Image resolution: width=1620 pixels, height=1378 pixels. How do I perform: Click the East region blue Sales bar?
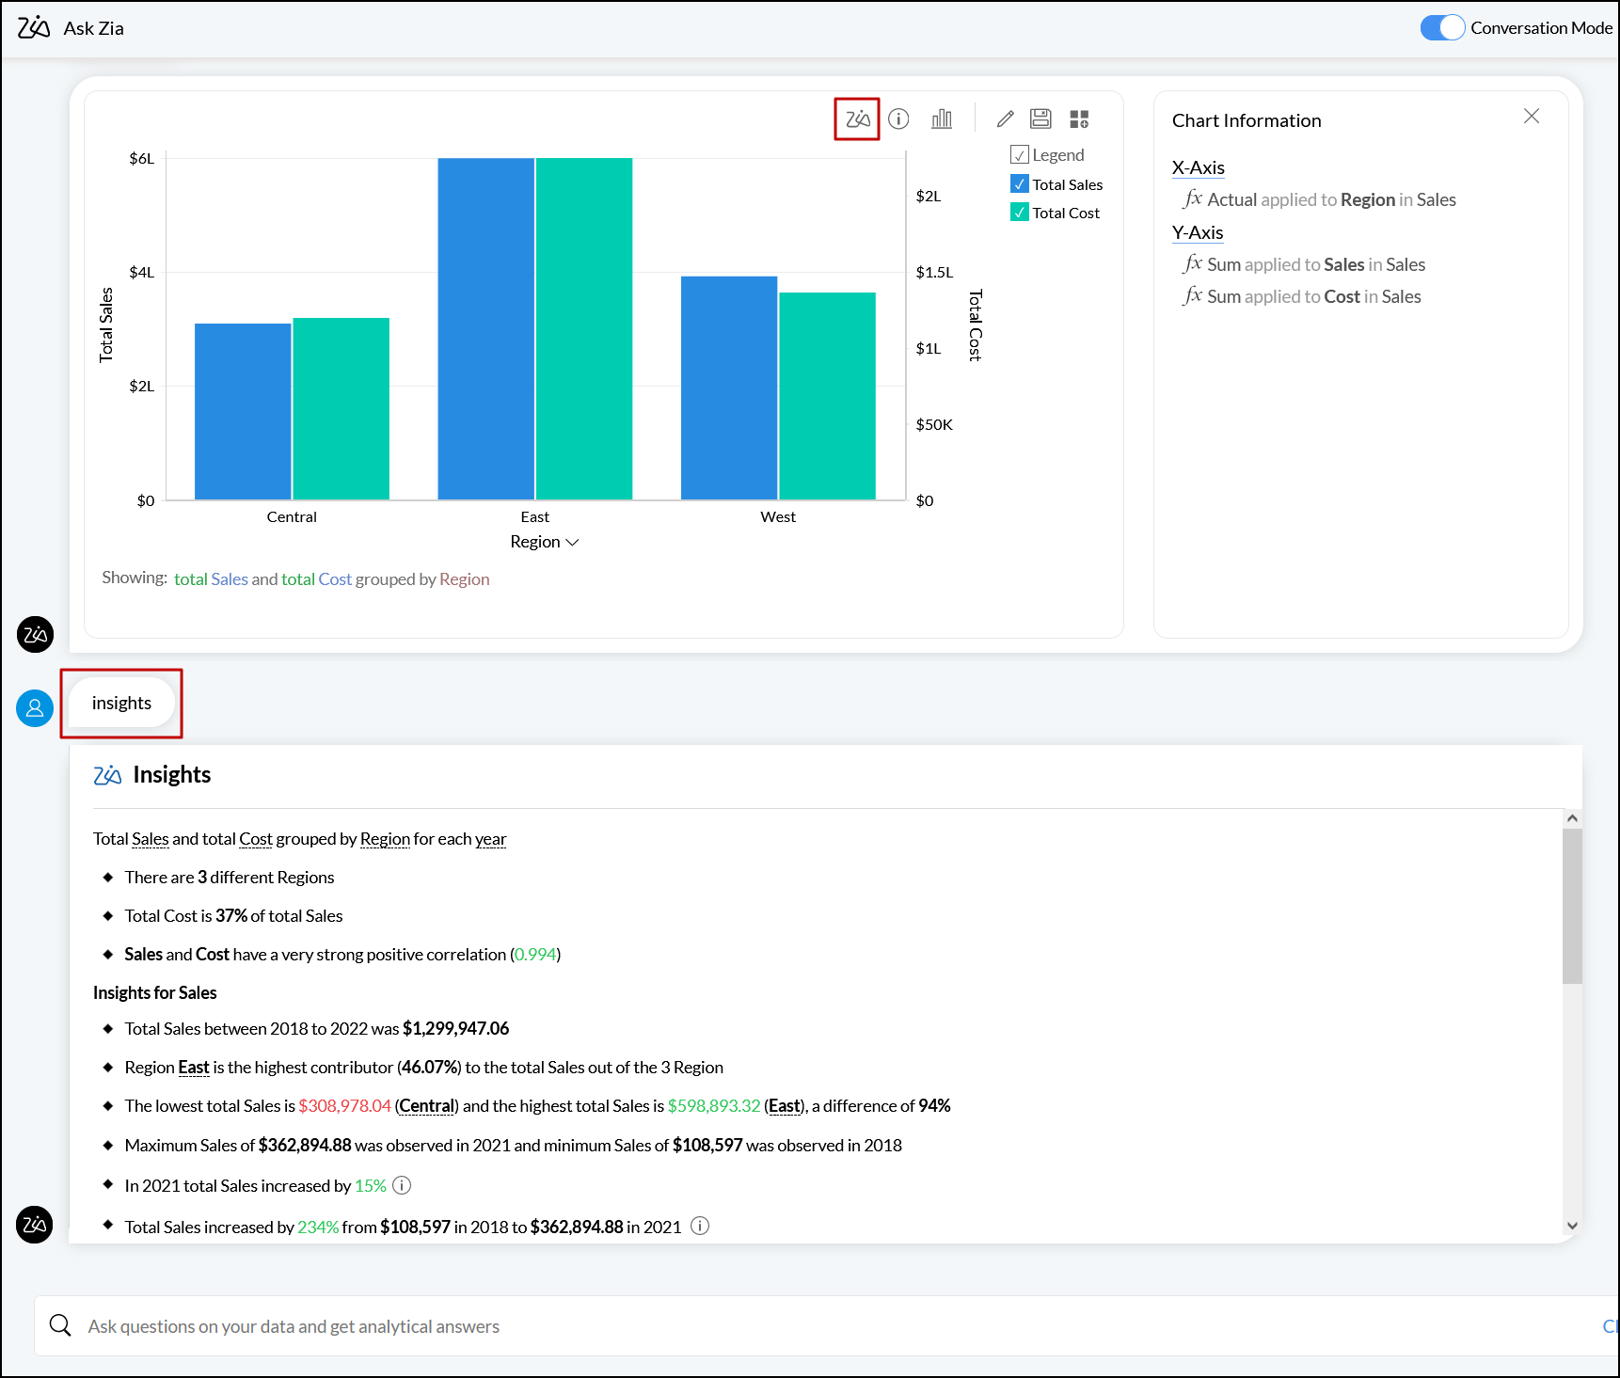coord(485,329)
